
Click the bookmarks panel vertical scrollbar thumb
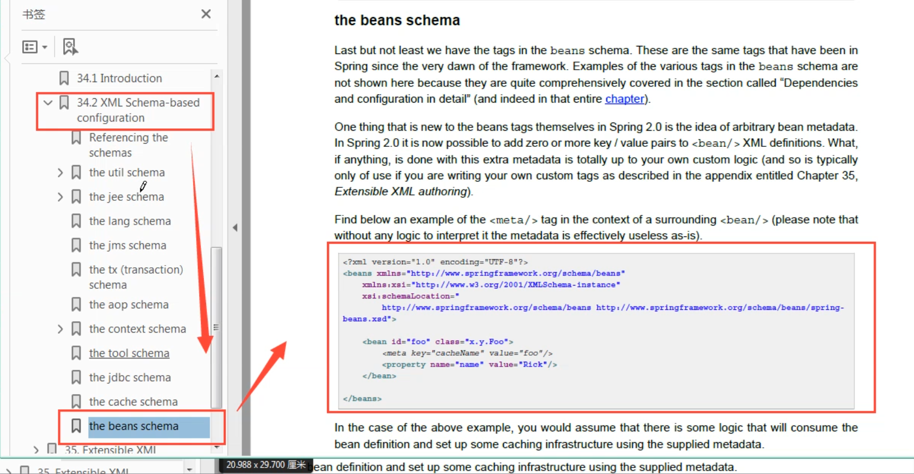tap(216, 328)
